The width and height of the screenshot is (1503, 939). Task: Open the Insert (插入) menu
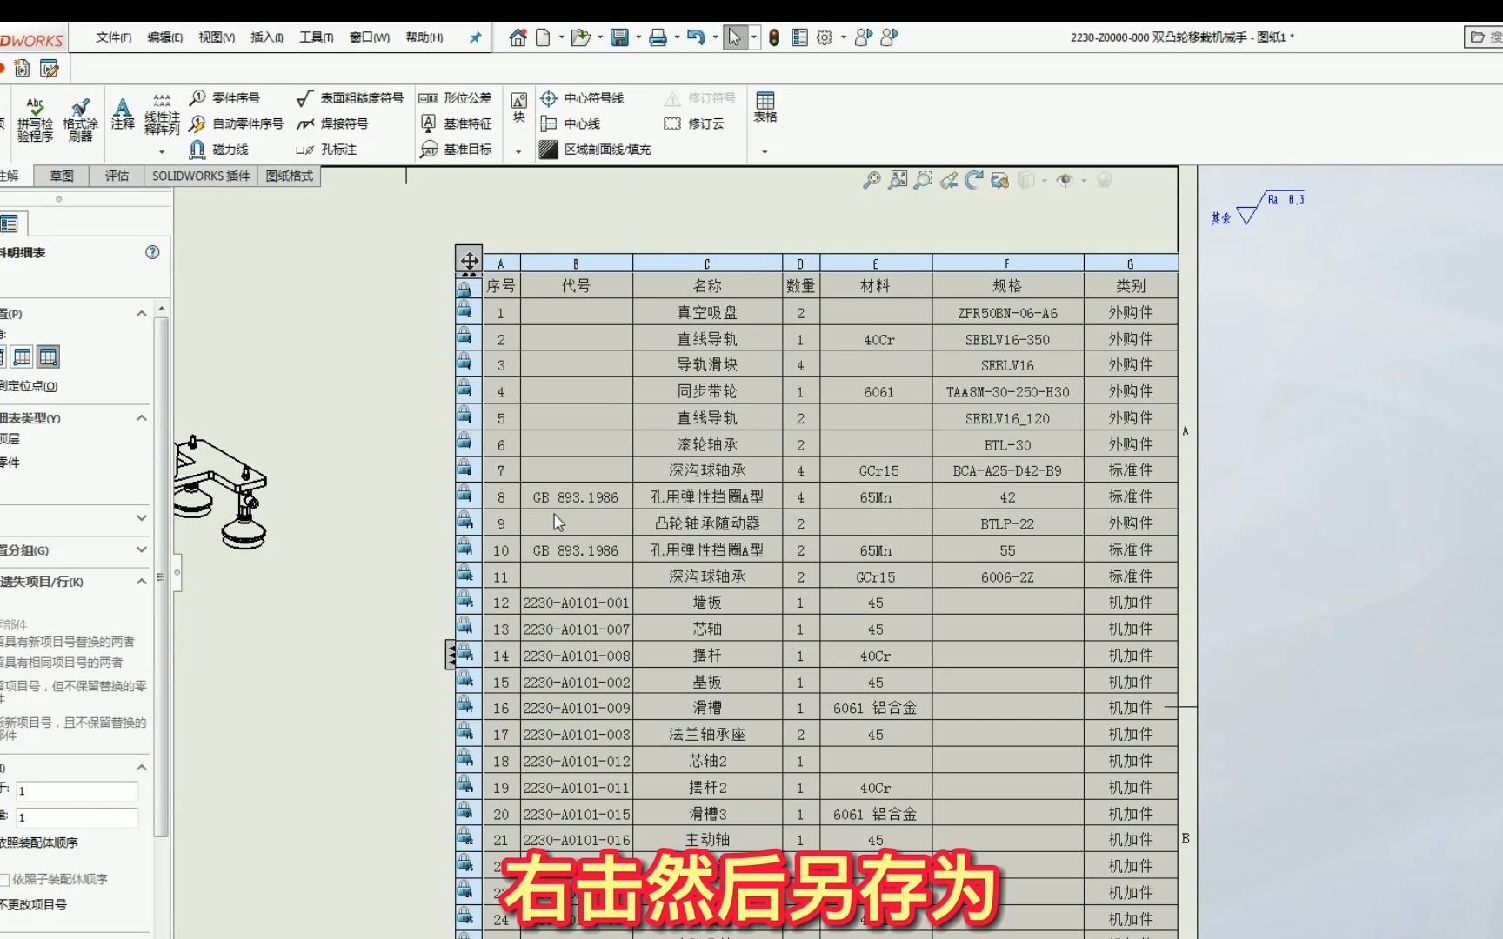pos(267,37)
